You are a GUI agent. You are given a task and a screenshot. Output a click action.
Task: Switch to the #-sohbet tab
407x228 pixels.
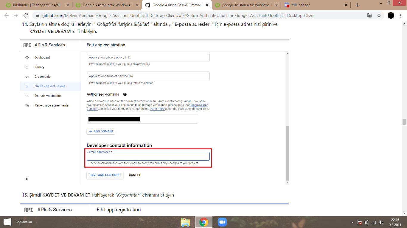click(316, 5)
